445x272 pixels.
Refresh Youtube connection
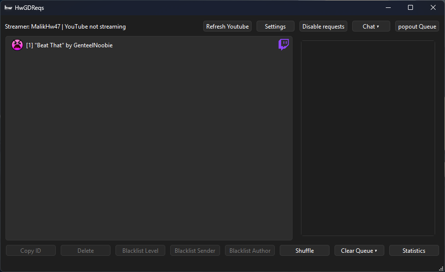tap(227, 26)
